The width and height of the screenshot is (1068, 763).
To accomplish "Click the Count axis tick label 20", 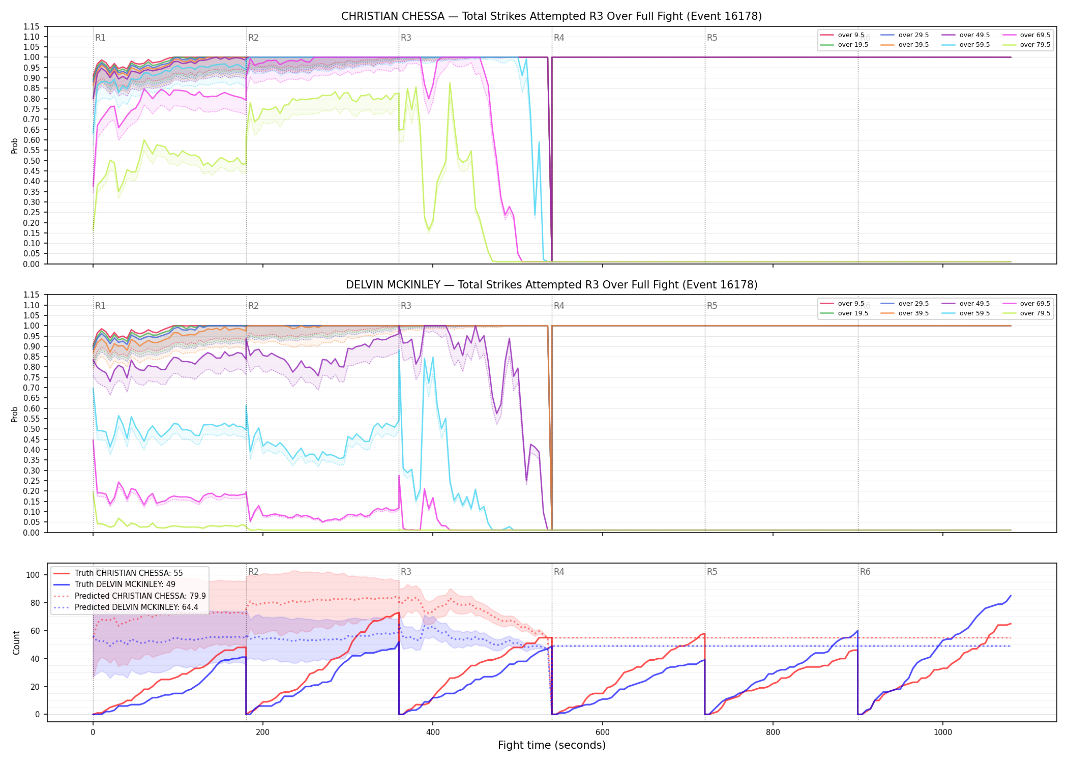I will coord(35,687).
